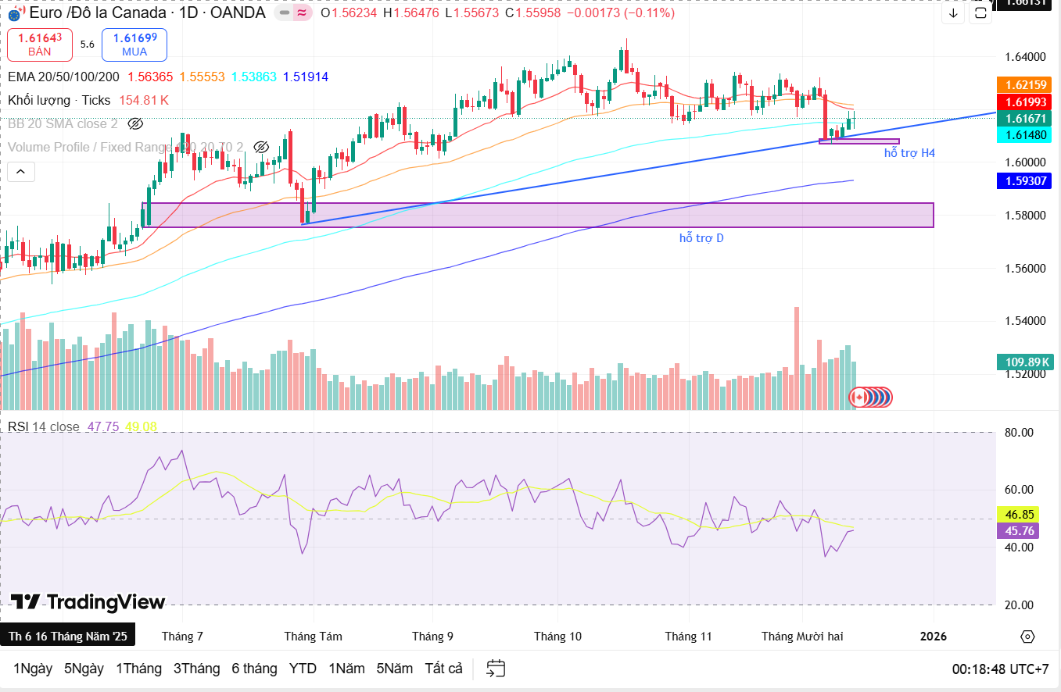Image resolution: width=1061 pixels, height=692 pixels.
Task: Collapse the indicator legend with the chevron
Action: (x=21, y=172)
